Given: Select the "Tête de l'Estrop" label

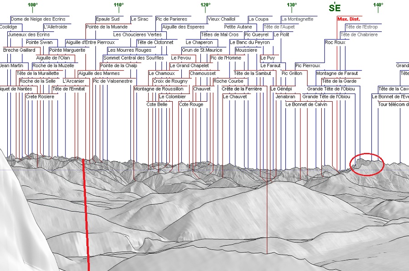Looking at the screenshot, I should (362, 27).
